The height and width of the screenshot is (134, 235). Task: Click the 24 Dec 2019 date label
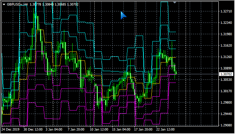point(10,130)
